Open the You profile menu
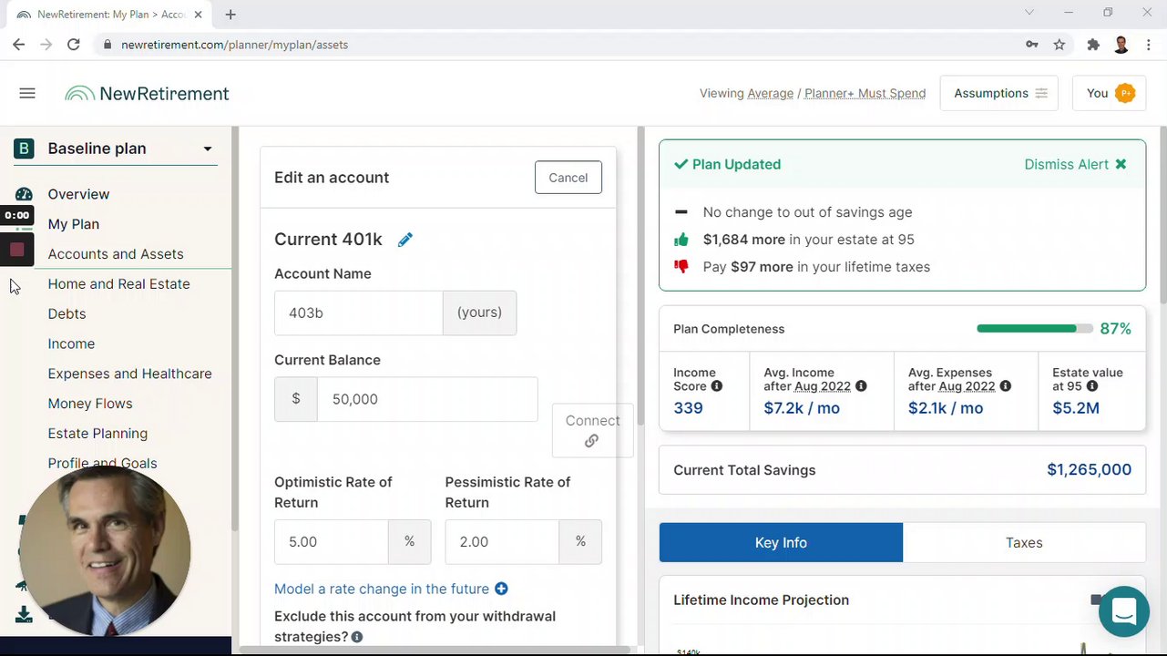This screenshot has width=1167, height=656. tap(1110, 93)
